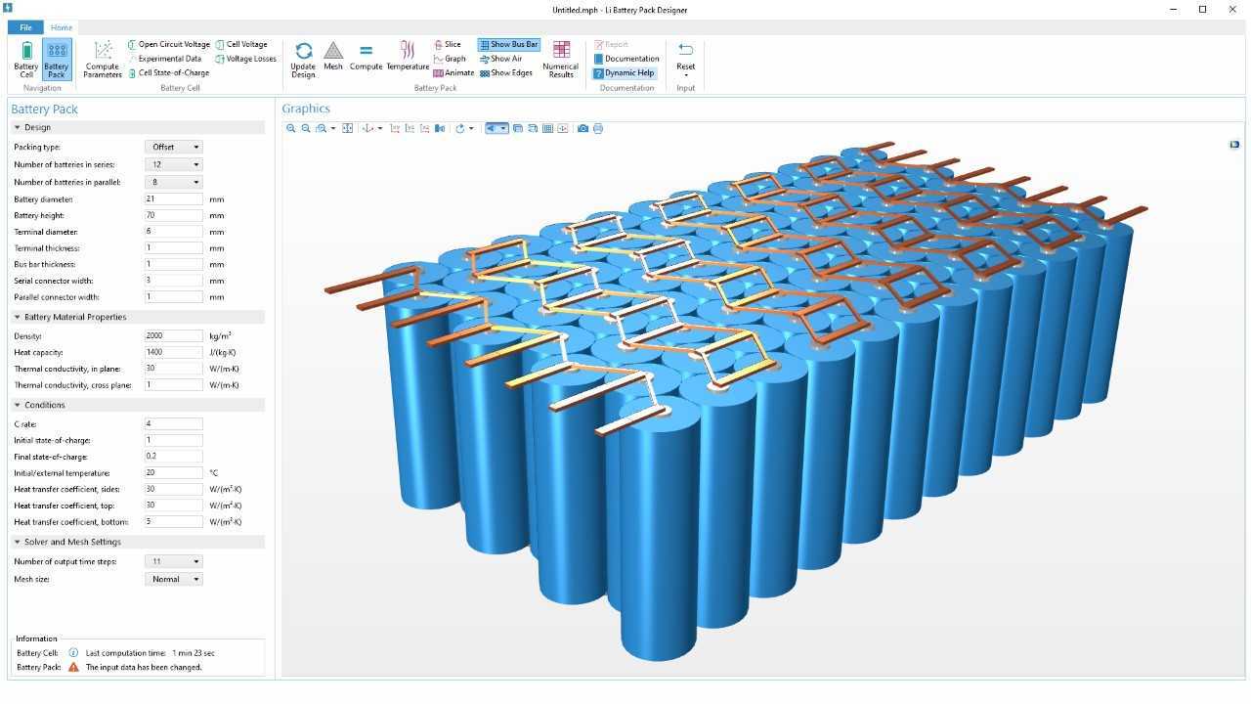Open Numerical Results
1251x704 pixels.
[559, 59]
